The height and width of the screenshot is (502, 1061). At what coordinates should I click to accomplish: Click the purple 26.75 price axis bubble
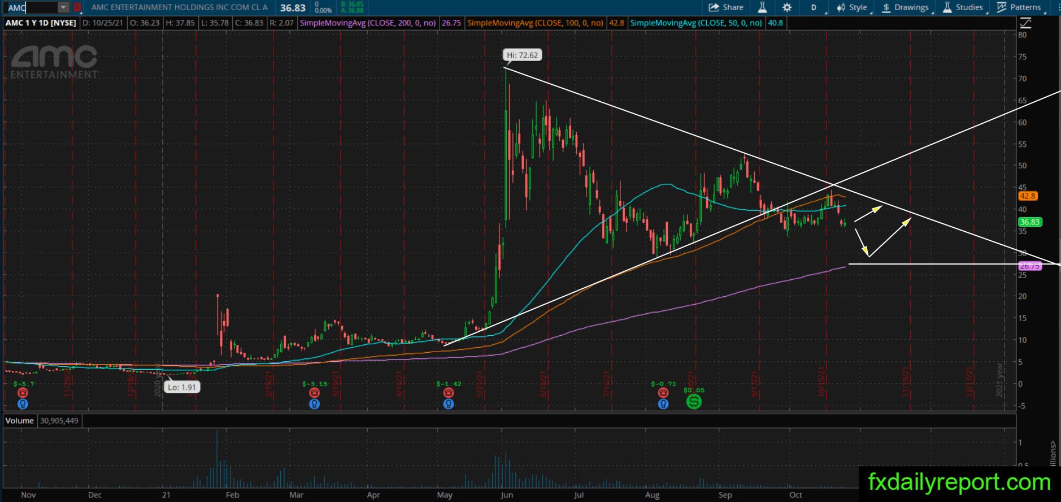(1030, 266)
